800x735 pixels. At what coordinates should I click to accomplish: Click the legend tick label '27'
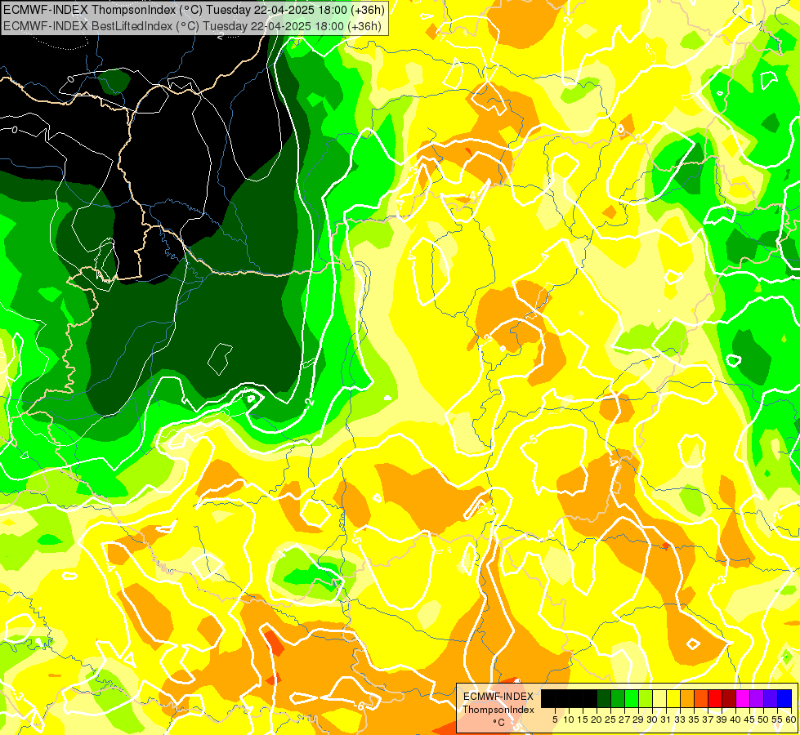point(624,719)
